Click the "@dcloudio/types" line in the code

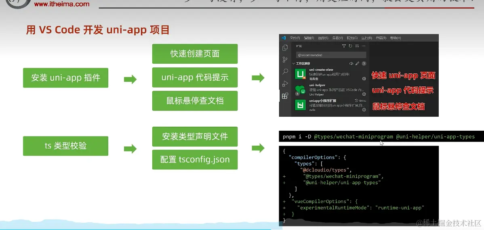(x=326, y=170)
